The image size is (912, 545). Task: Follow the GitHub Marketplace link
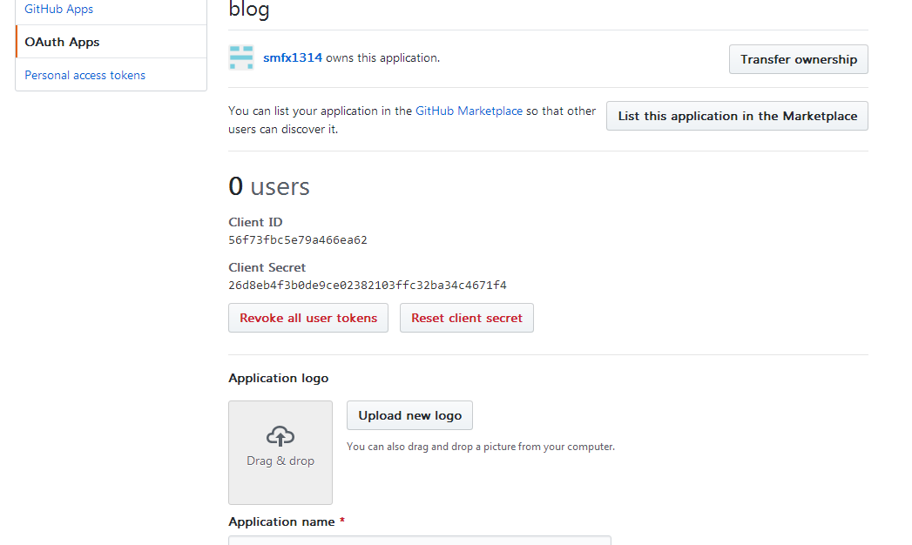pos(469,111)
